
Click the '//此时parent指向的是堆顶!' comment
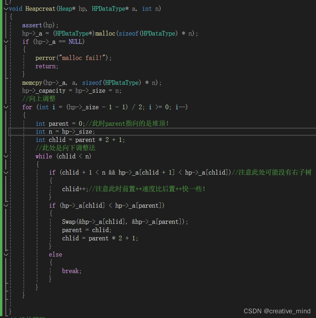click(127, 124)
